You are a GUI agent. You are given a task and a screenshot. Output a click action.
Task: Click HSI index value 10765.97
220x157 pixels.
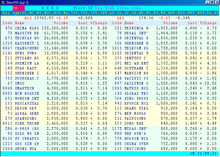coord(44,18)
